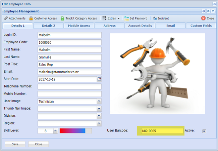
Task: Switch to the Account Details tab
Action: [x=140, y=26]
